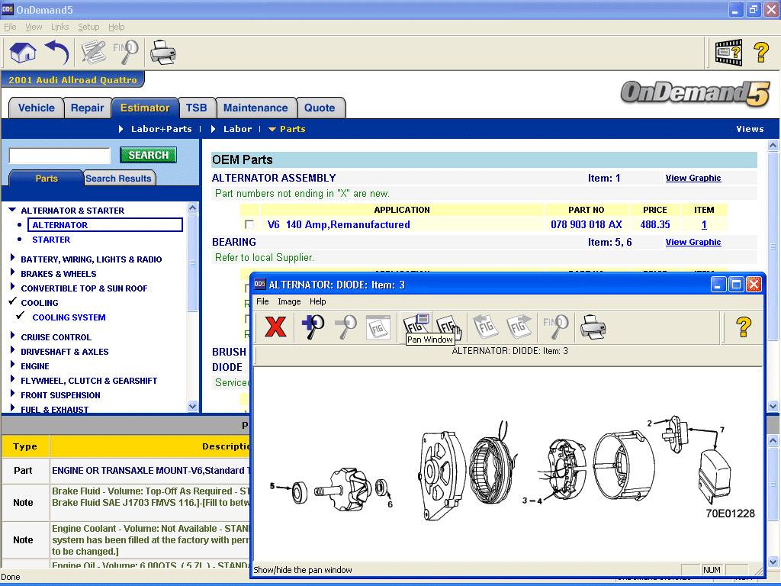Viewport: 781px width, 586px height.
Task: Maximize the ALTERNATOR: DIODE graphic window
Action: 736,285
